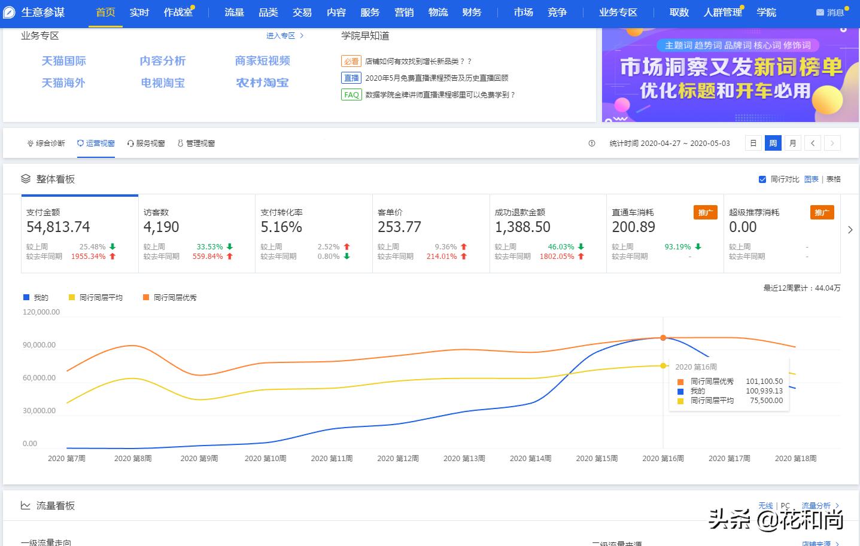
Task: Switch chart display to 表格 table view
Action: pyautogui.click(x=833, y=179)
